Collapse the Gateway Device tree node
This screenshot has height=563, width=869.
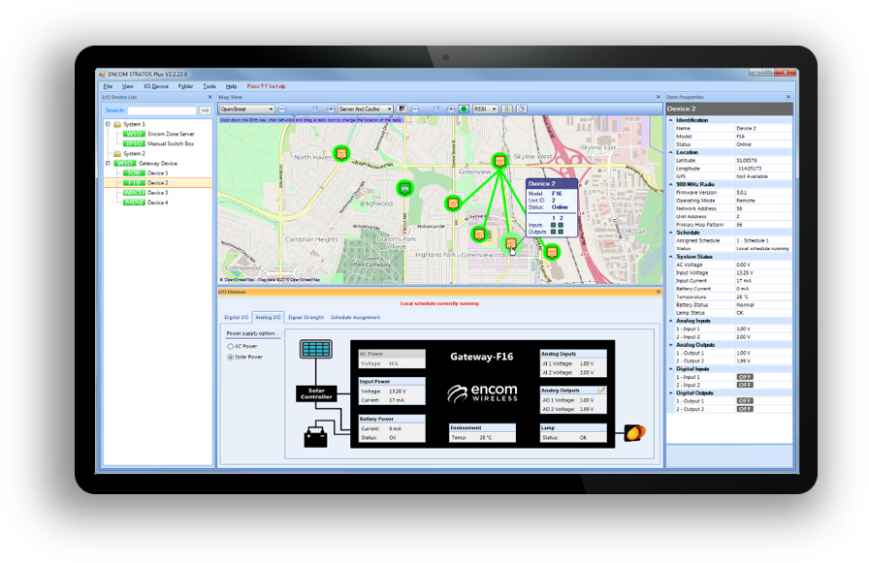[x=108, y=164]
